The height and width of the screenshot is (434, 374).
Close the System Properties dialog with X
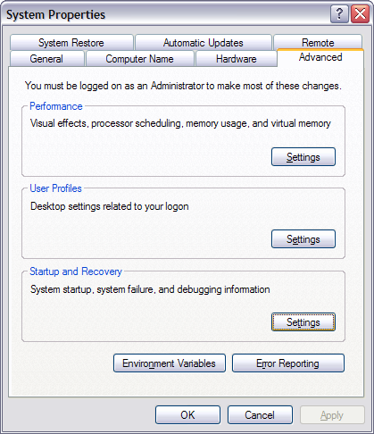[360, 14]
